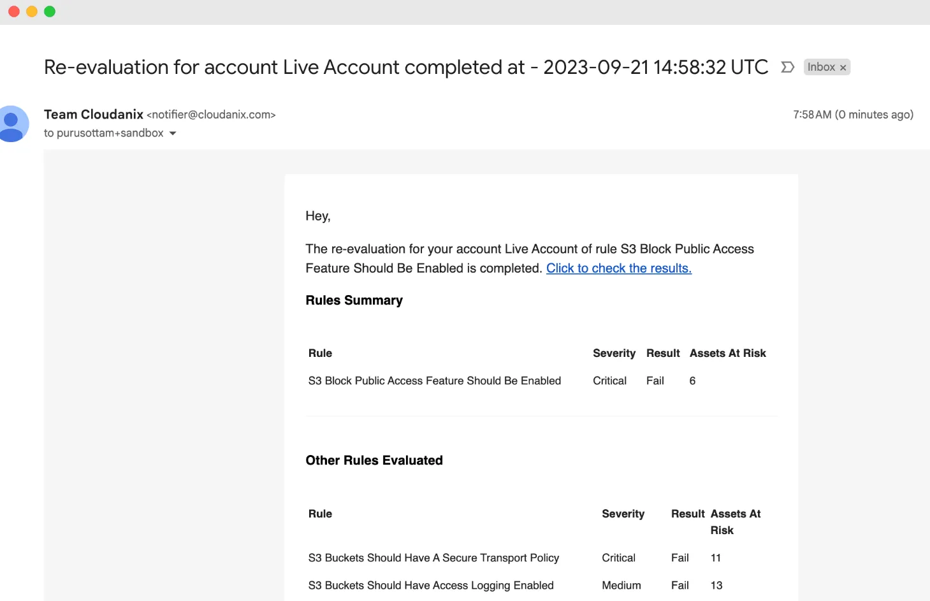The image size is (930, 601).
Task: Click the sender name Team Cloudanix
Action: click(94, 115)
